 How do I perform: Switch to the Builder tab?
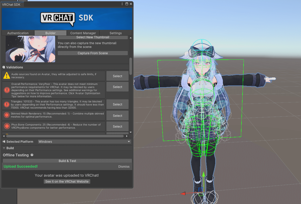tap(51, 33)
